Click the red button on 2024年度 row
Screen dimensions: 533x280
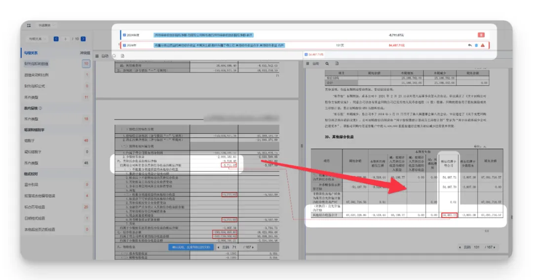481,35
